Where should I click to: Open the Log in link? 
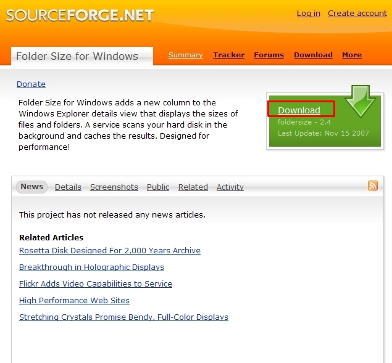[x=309, y=13]
